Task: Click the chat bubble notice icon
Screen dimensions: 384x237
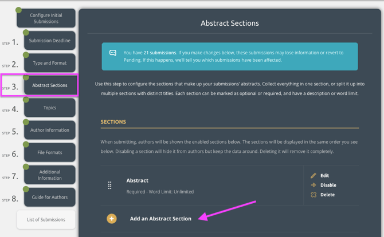Action: coord(113,53)
